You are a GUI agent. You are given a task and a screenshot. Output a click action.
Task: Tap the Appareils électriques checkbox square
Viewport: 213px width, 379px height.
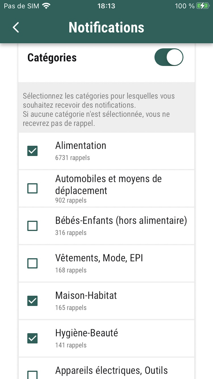pos(32,374)
